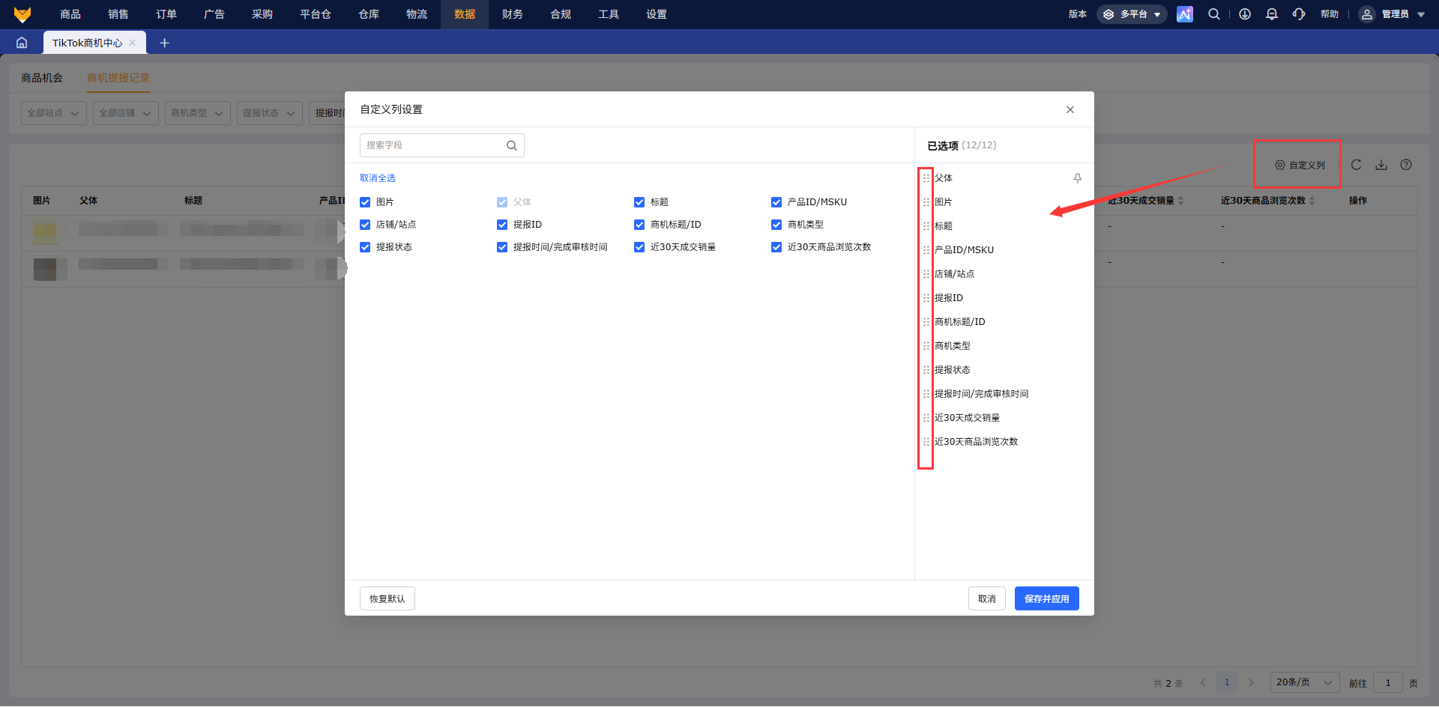Image resolution: width=1439 pixels, height=707 pixels.
Task: Open the download center icon in top bar
Action: pos(1245,14)
